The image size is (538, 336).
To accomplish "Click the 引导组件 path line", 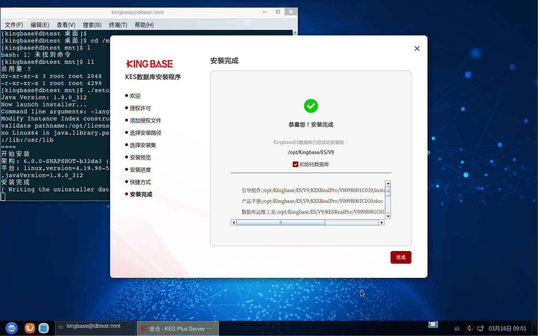I will point(313,191).
